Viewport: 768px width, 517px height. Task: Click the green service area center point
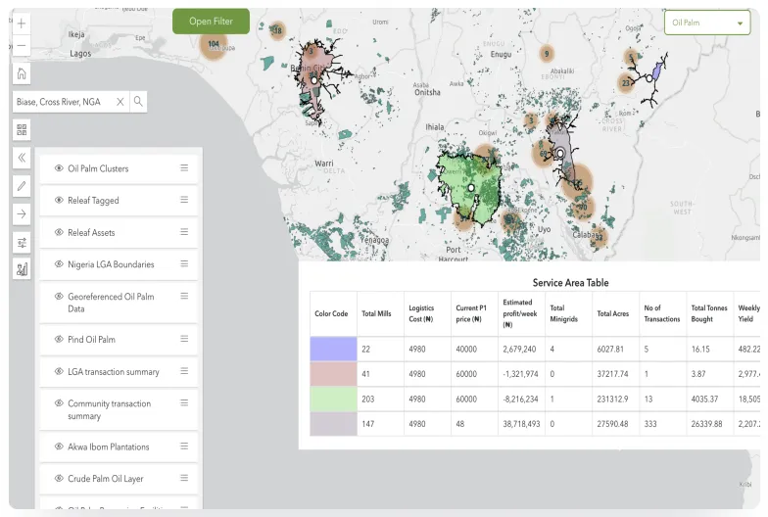470,188
